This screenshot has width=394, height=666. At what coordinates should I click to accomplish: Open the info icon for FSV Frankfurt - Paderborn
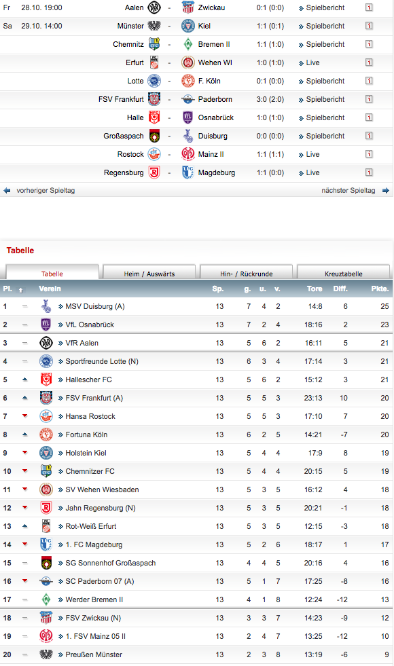click(x=369, y=99)
